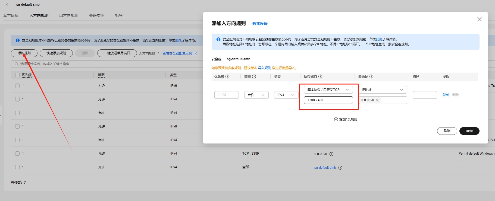This screenshot has height=201, width=495.
Task: Select the checkbox of the TCP 3389 rule
Action: (17, 154)
